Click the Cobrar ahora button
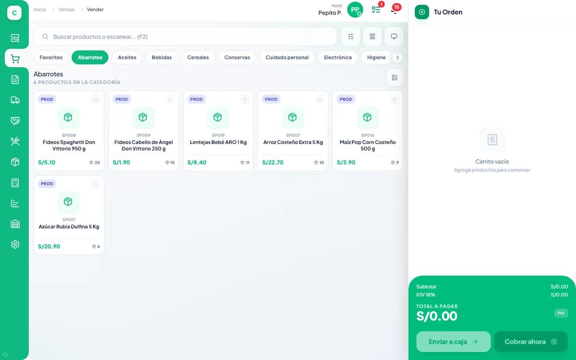Viewport: 576px width, 360px height. tap(531, 342)
